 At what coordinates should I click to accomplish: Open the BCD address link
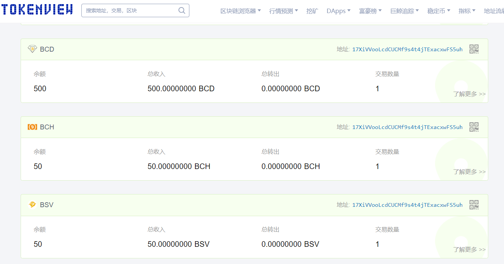point(407,49)
